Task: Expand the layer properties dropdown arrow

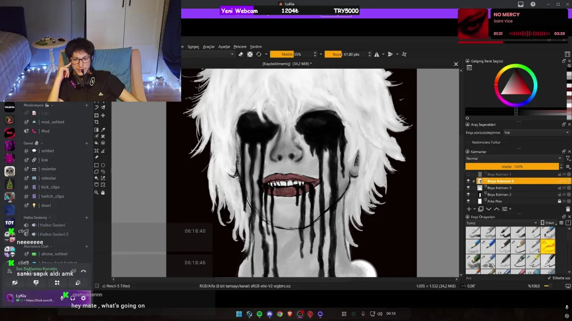Action: click(x=510, y=209)
